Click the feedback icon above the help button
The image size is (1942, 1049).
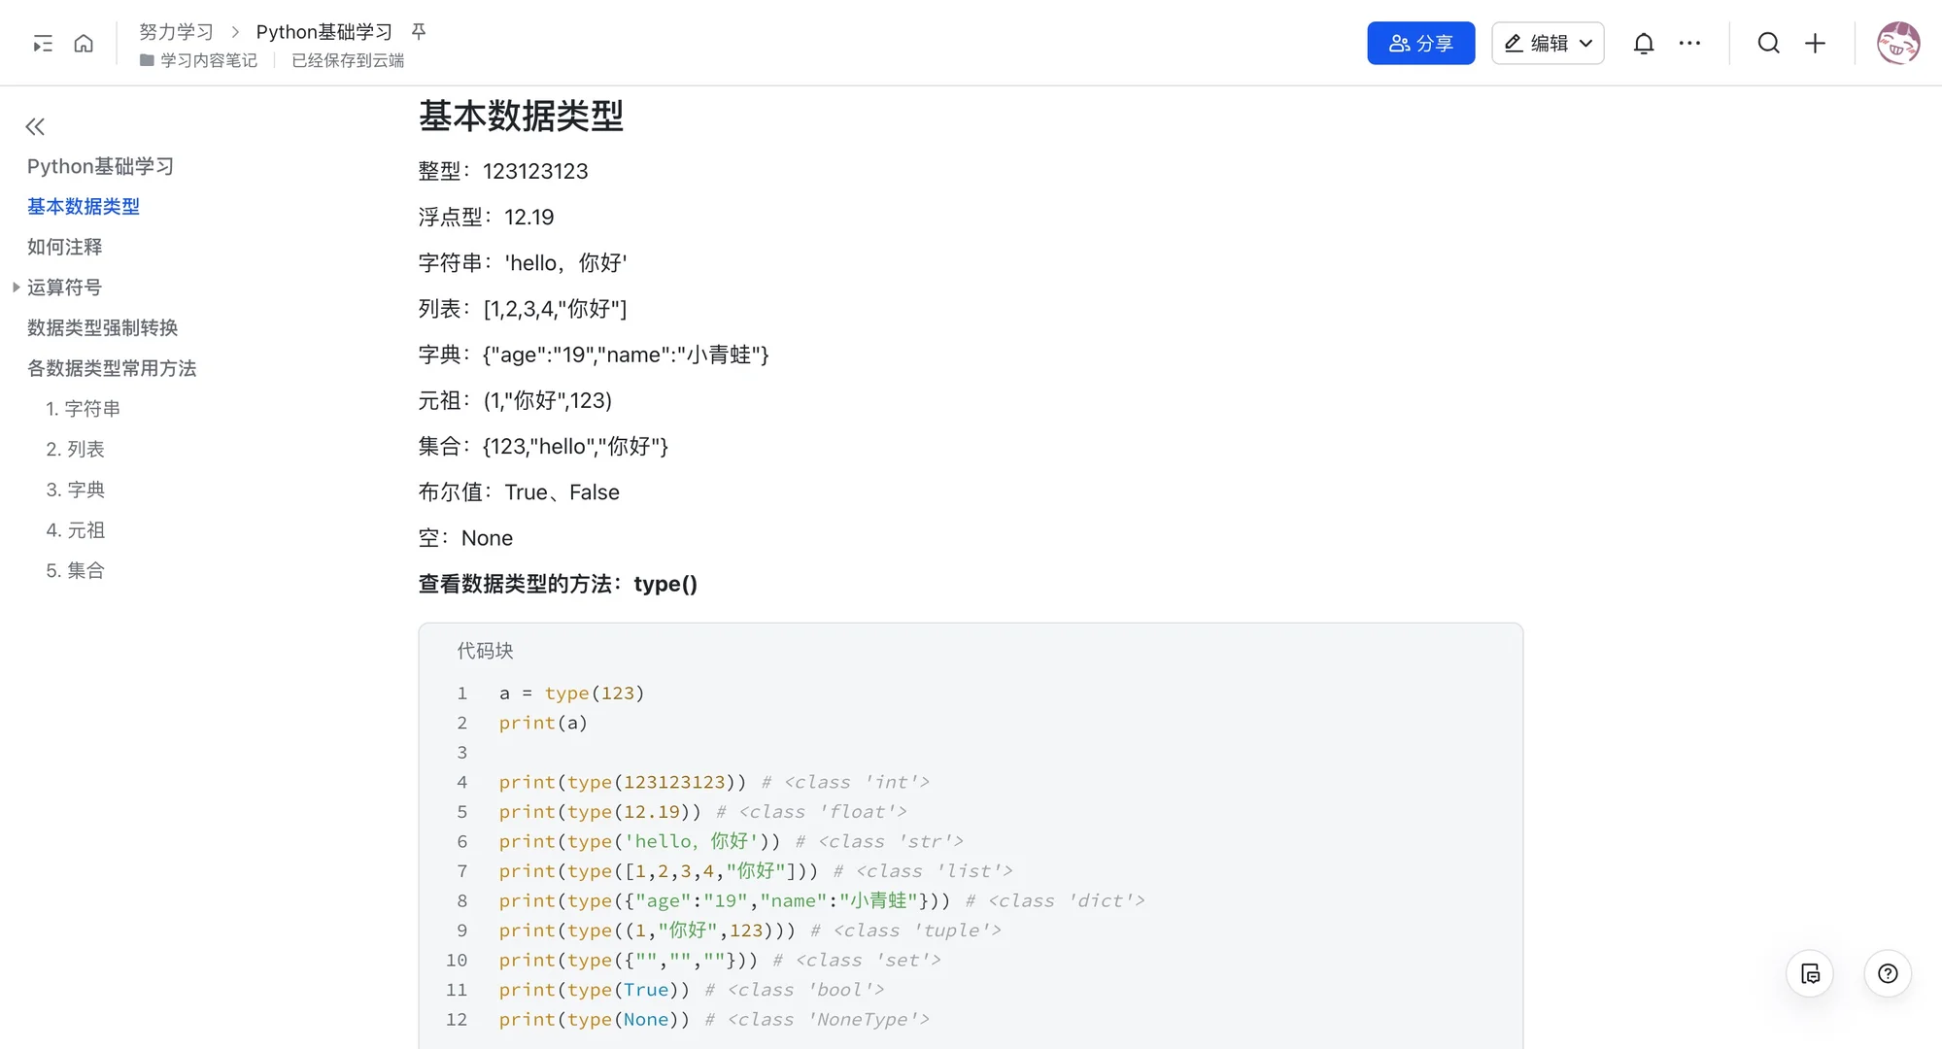[x=1809, y=973]
